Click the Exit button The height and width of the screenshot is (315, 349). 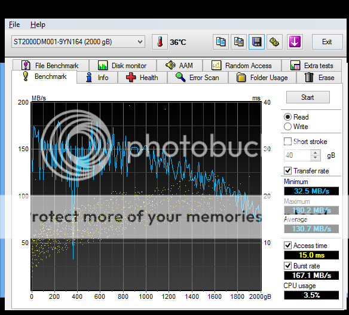[x=327, y=42]
